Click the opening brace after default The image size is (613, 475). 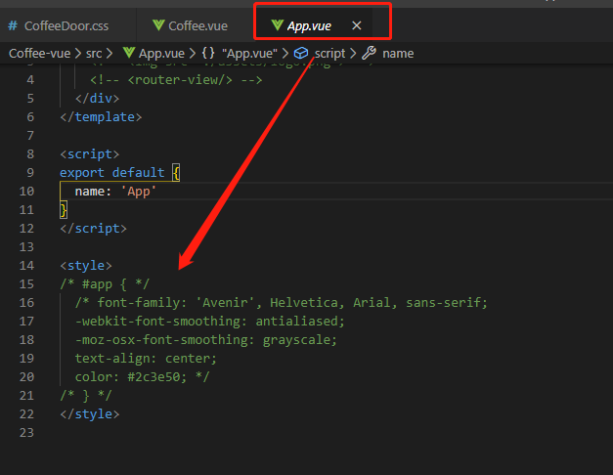(176, 172)
